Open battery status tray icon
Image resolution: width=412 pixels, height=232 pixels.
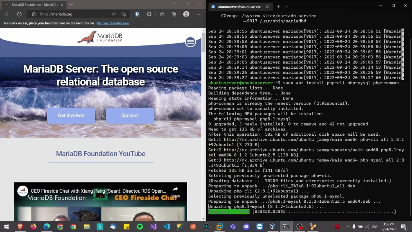click(x=360, y=227)
